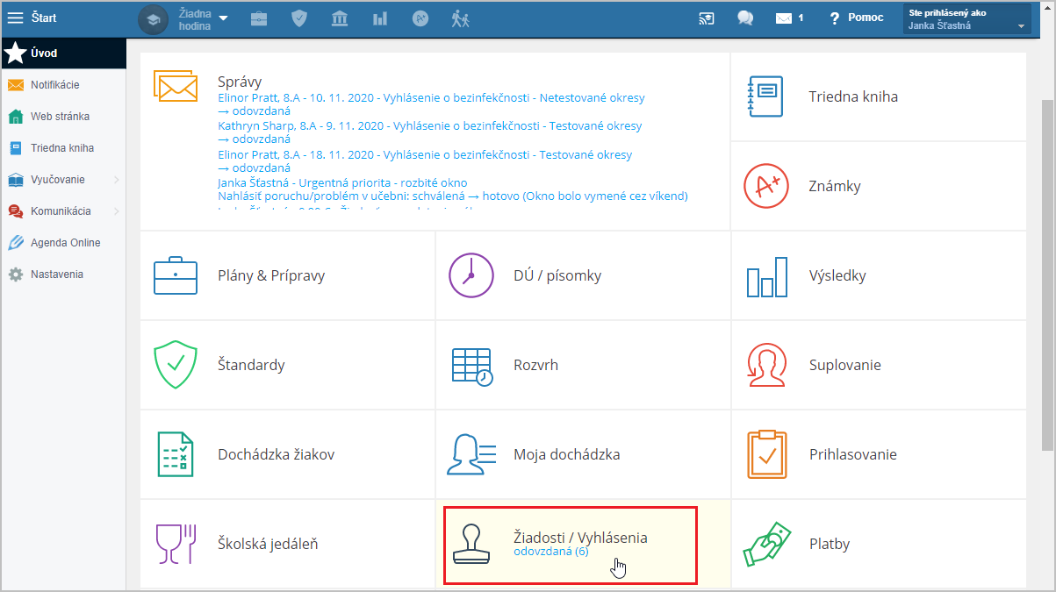The height and width of the screenshot is (592, 1056).
Task: Click the Moja dochádzka person icon
Action: [x=472, y=454]
